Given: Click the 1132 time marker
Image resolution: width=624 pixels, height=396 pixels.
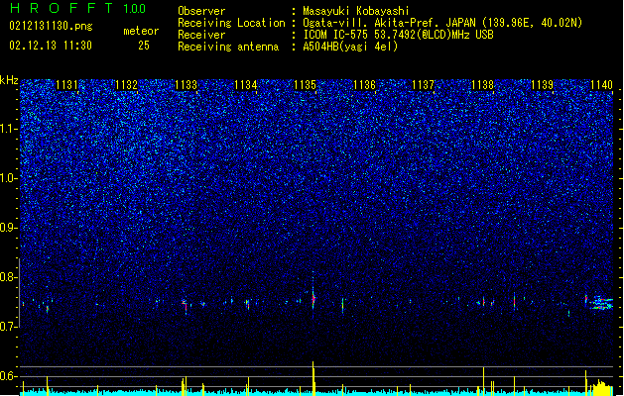Looking at the screenshot, I should (x=126, y=84).
